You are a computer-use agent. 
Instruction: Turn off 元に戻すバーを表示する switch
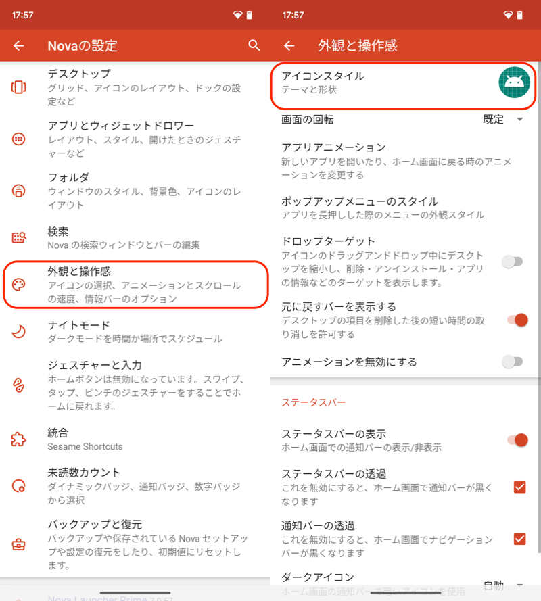point(517,320)
